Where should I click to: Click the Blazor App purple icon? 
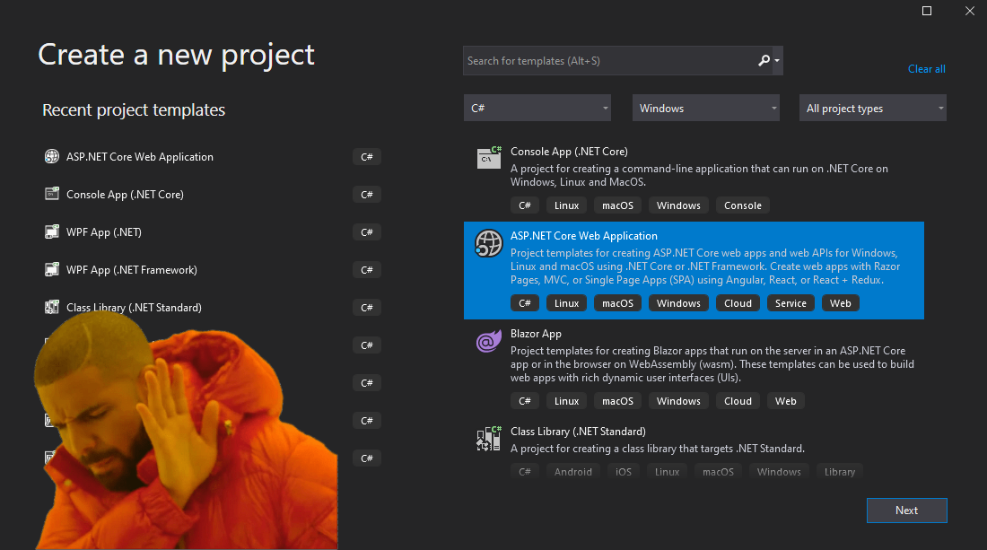488,341
